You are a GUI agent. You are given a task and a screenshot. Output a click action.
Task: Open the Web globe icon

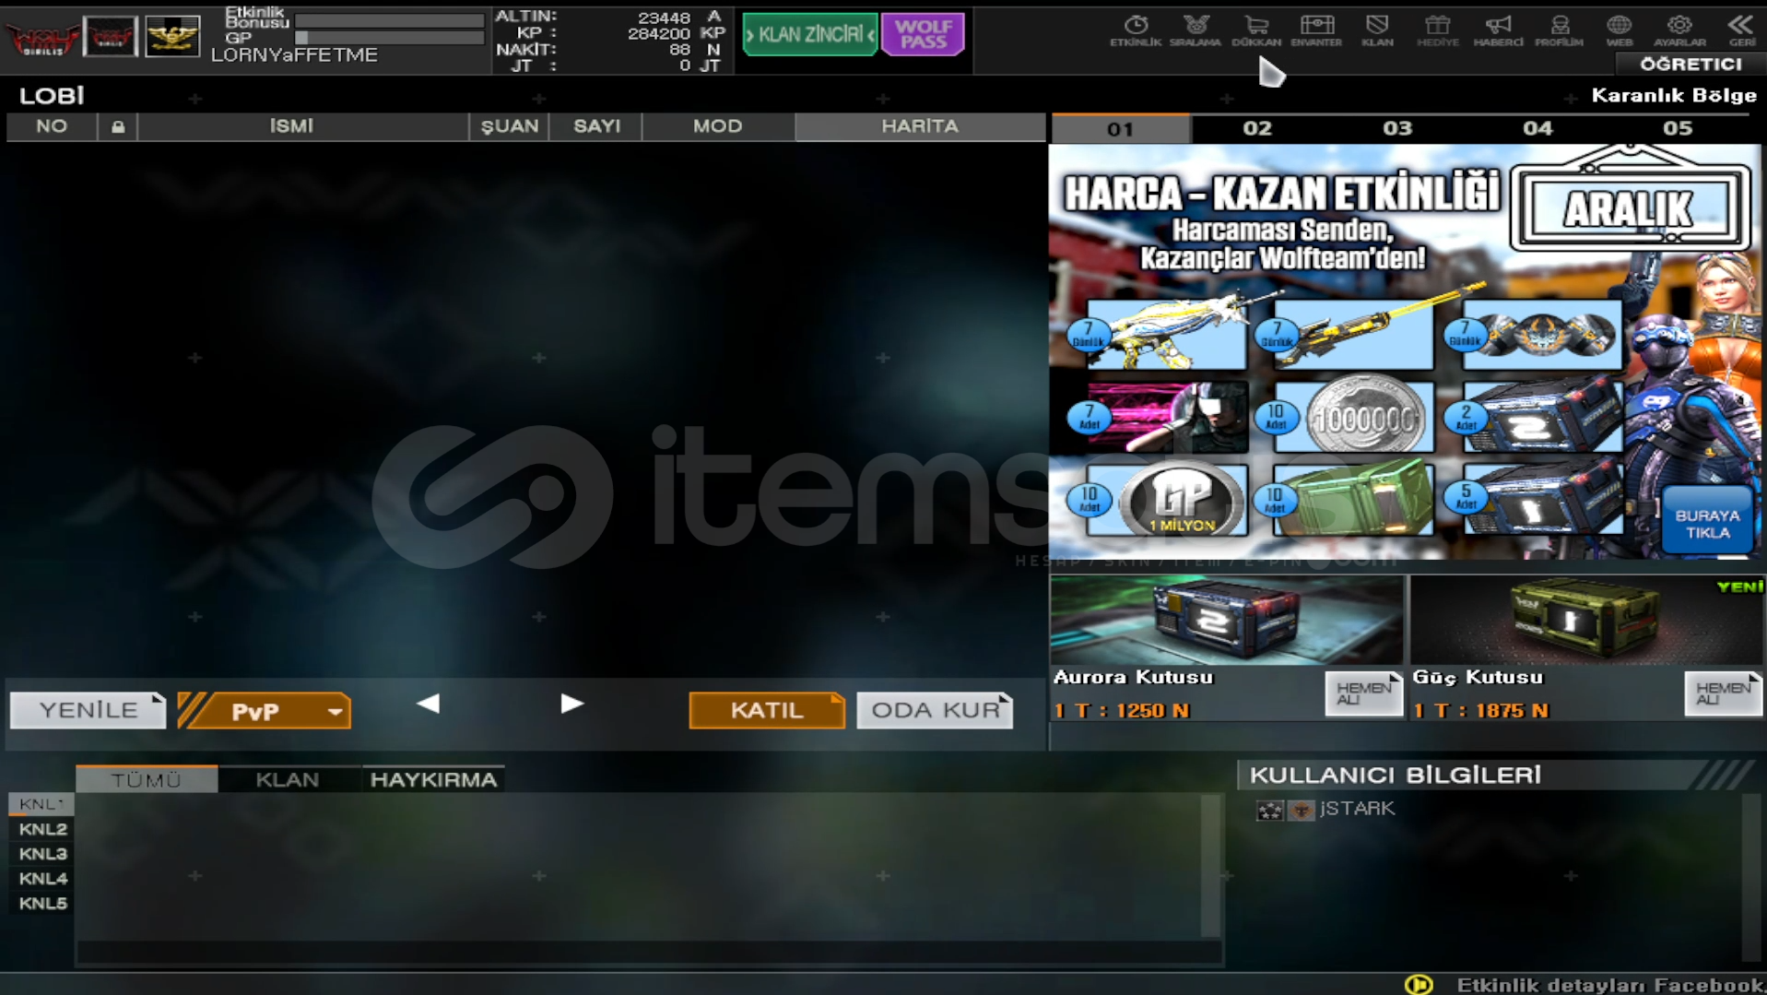(x=1620, y=30)
